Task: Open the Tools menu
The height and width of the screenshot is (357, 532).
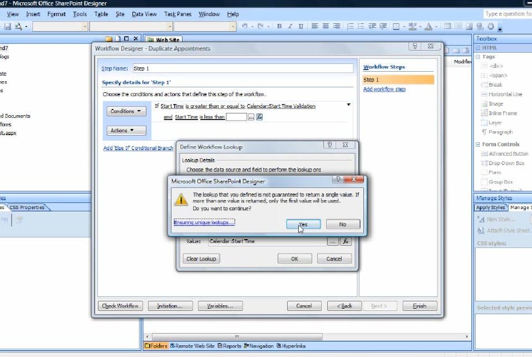Action: 80,14
